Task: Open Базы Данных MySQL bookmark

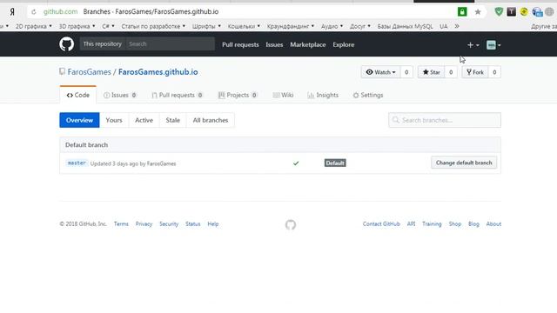Action: click(405, 26)
